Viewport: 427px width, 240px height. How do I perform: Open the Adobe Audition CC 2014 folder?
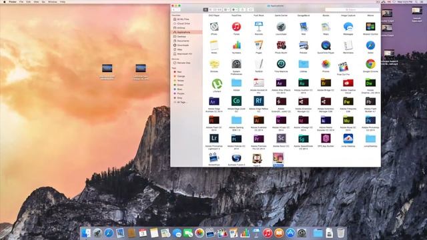[x=303, y=83]
